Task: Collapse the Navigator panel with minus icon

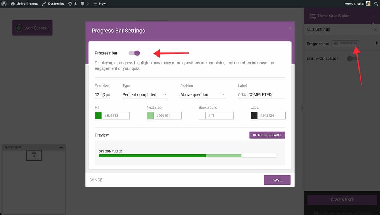Action: point(61,148)
